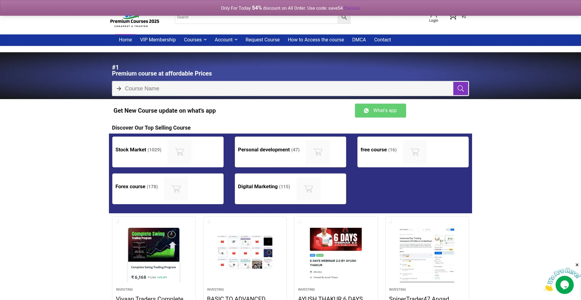Screen dimensions: 581x300
Task: Click the header search magnifier icon
Action: pyautogui.click(x=344, y=18)
